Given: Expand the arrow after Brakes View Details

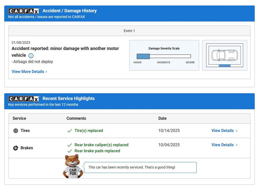Looking at the screenshot, I should pyautogui.click(x=236, y=145).
